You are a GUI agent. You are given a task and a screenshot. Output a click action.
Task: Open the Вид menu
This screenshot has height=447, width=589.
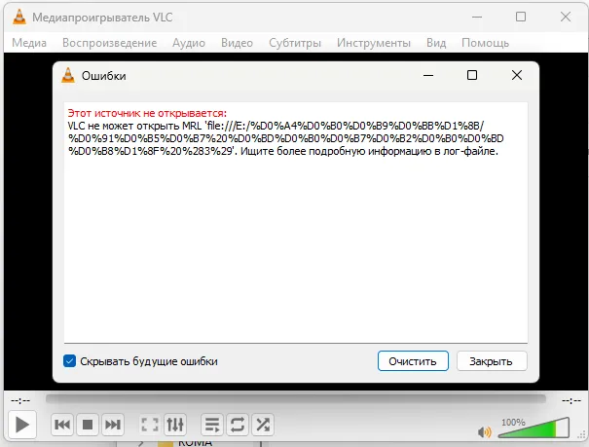[x=436, y=43]
